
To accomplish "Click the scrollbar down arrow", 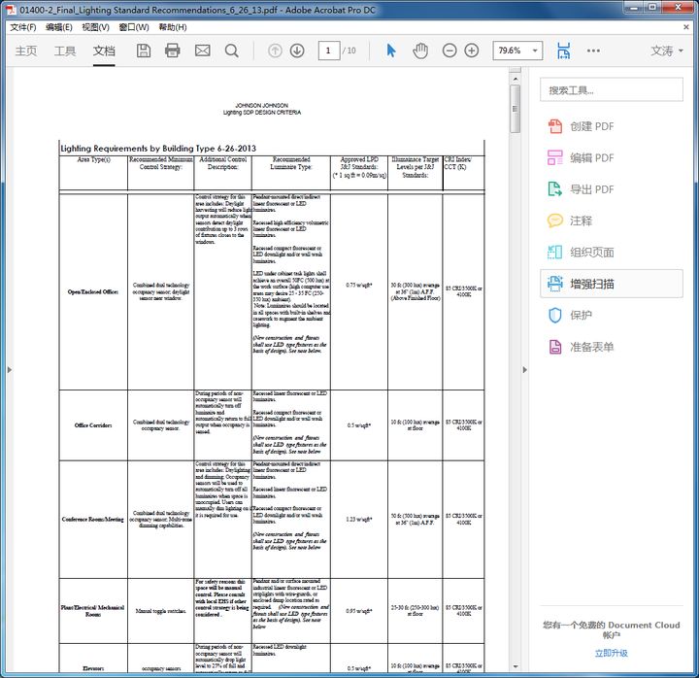I will (516, 667).
